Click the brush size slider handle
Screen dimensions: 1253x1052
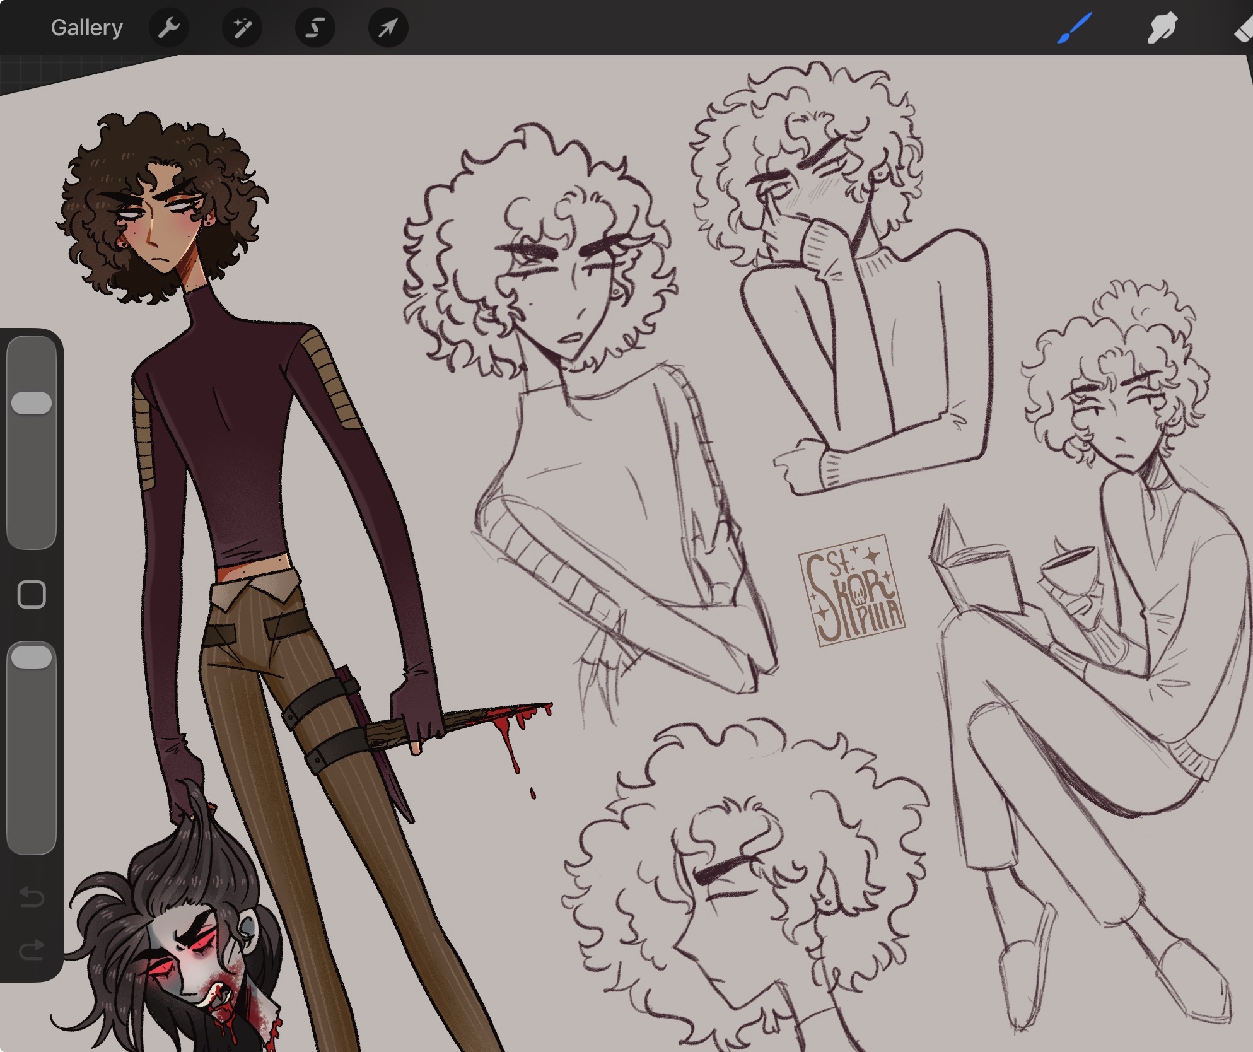(32, 403)
